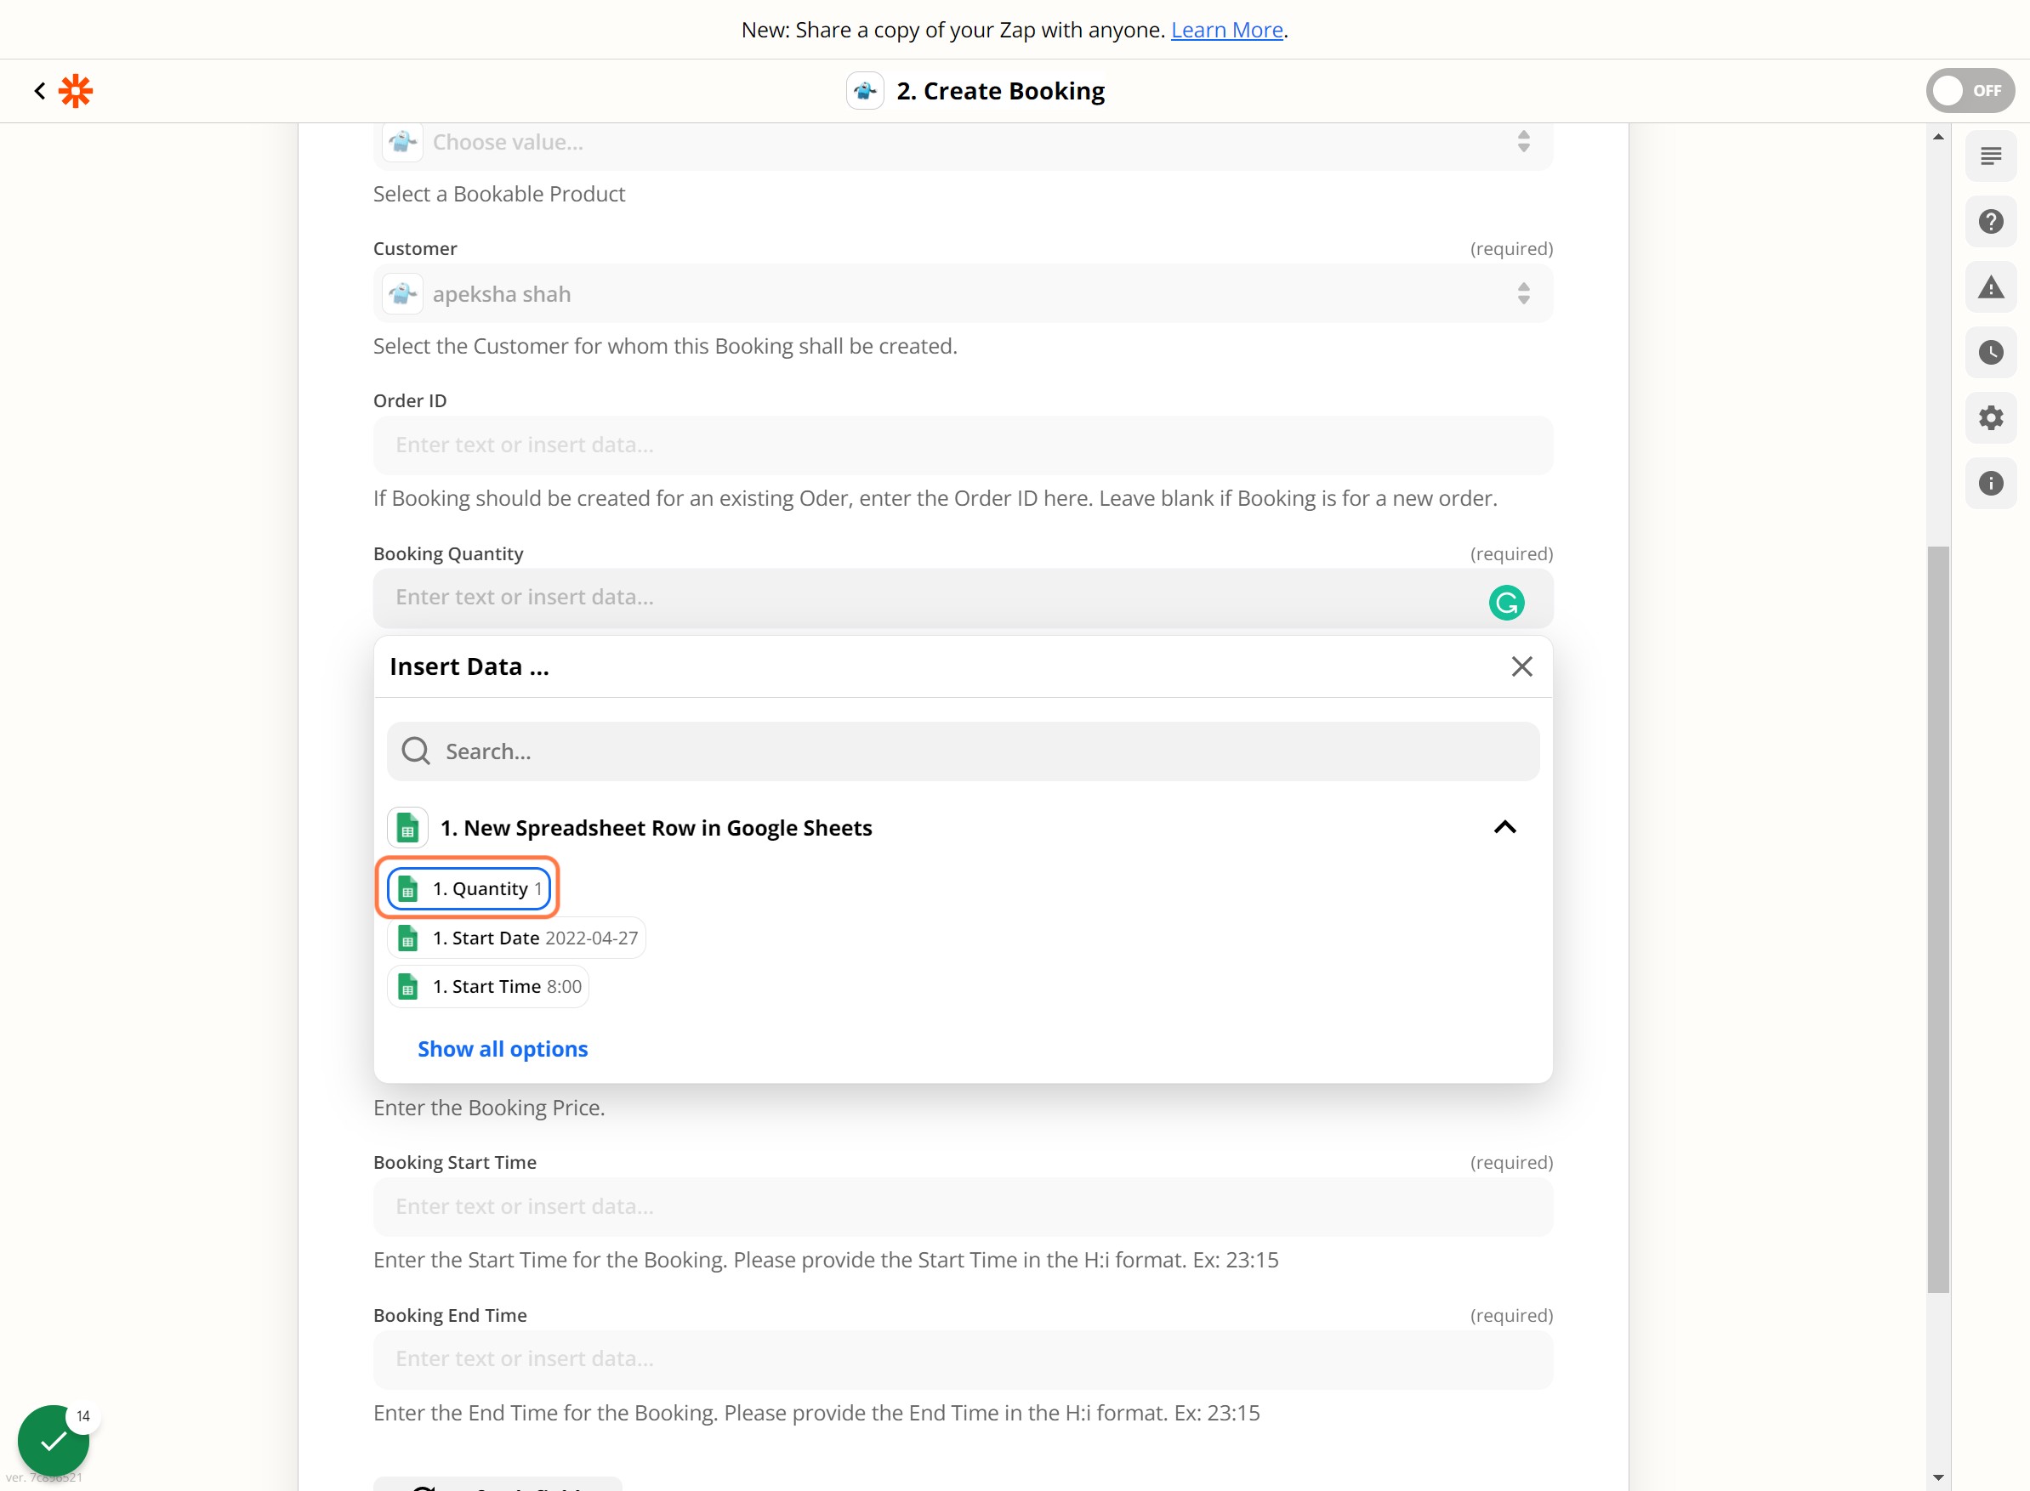Open the notes panel icon in sidebar
The image size is (2030, 1491).
(1990, 156)
